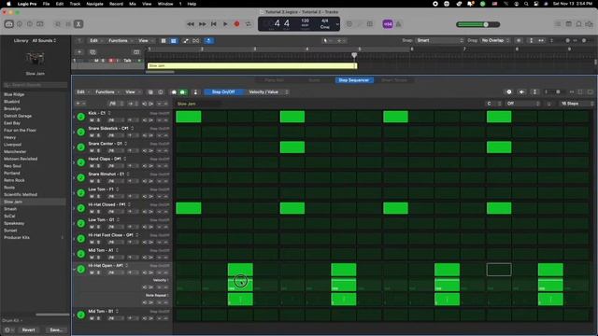
Task: Start playback with the Play button
Action: [225, 24]
